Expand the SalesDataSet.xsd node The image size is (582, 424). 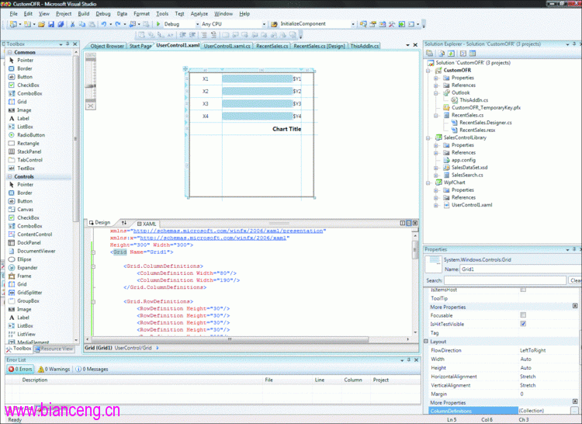(x=436, y=168)
